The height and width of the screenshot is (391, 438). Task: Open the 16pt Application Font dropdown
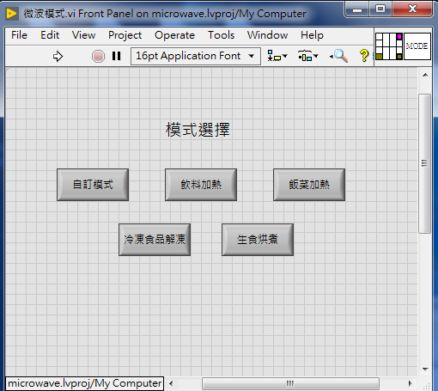point(196,56)
